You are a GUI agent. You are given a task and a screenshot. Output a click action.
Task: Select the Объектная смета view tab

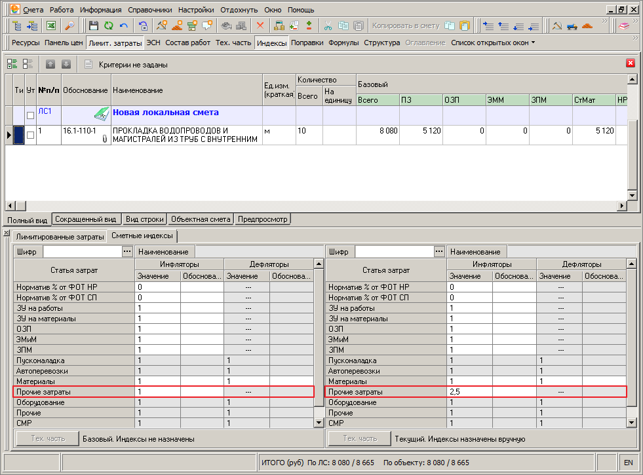(x=201, y=219)
